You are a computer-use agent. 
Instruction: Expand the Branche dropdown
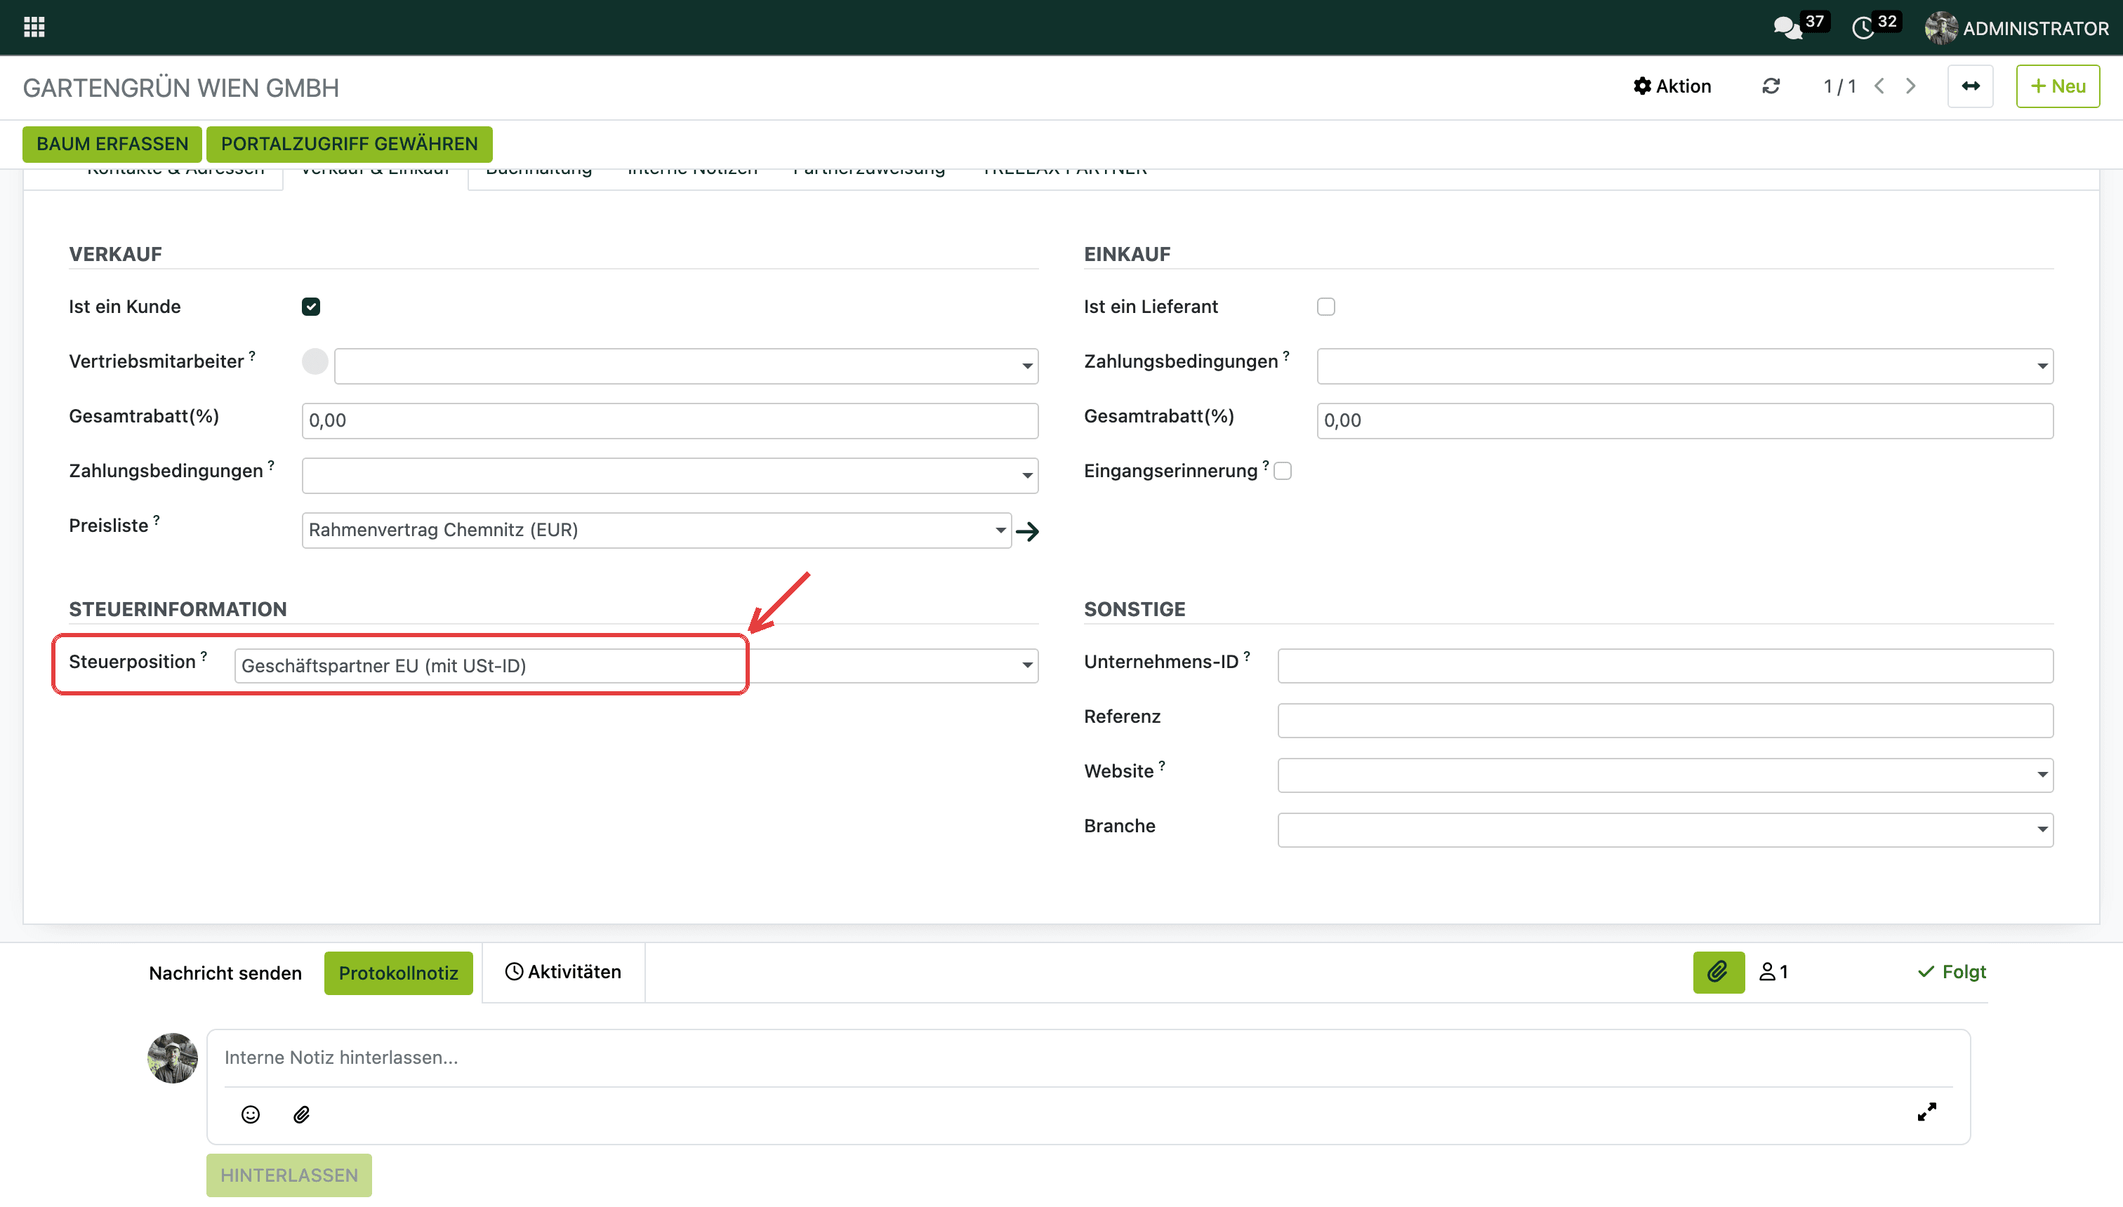point(2042,829)
